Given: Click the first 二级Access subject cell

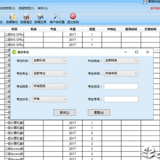Looking at the screenshot, I should 14,149.
